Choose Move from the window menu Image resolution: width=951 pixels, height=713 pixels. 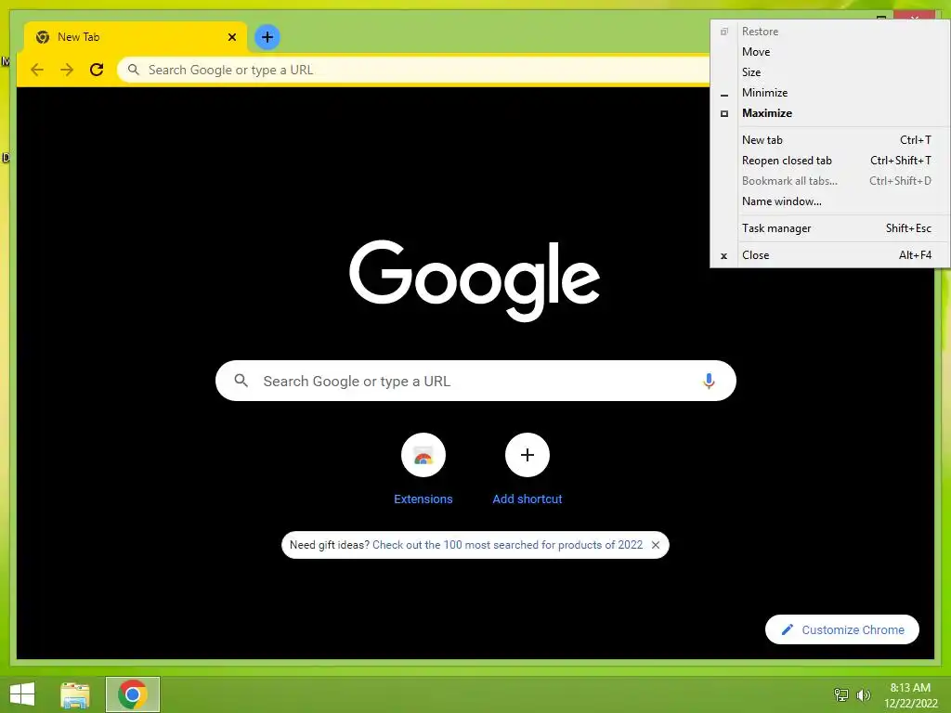coord(830,52)
